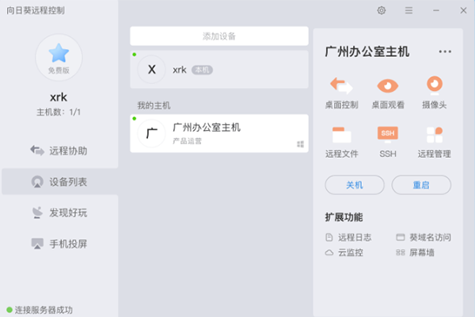This screenshot has height=317, width=475.
Task: Launch 桌面观看 desktop view icon
Action: click(388, 86)
